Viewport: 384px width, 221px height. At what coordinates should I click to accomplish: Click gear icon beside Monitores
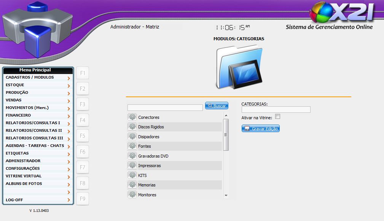[132, 195]
